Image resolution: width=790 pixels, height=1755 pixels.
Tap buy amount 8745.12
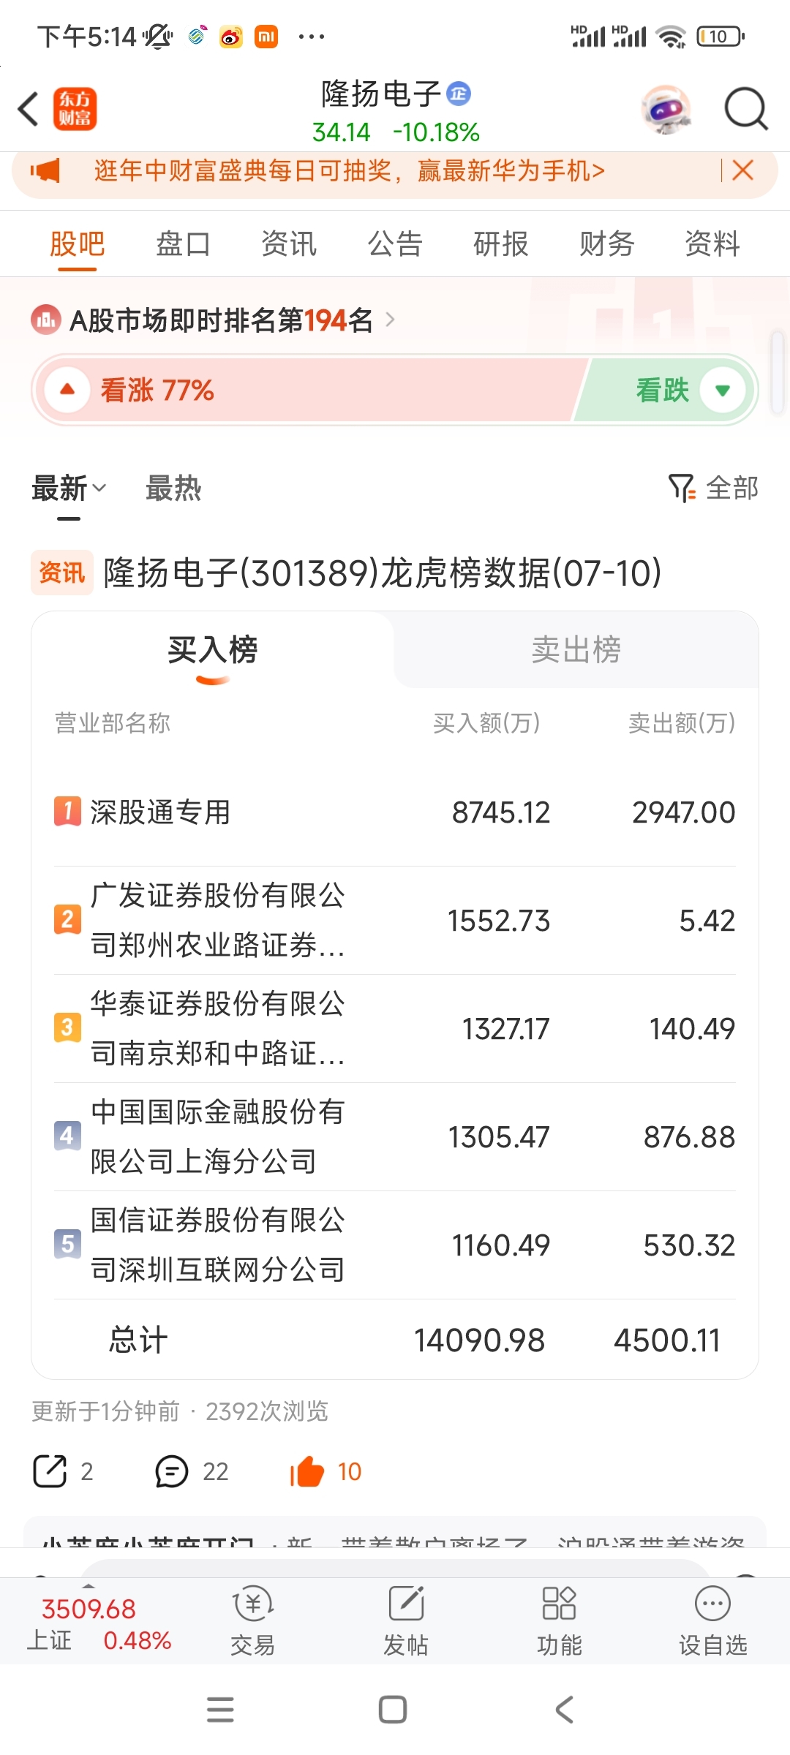[501, 812]
